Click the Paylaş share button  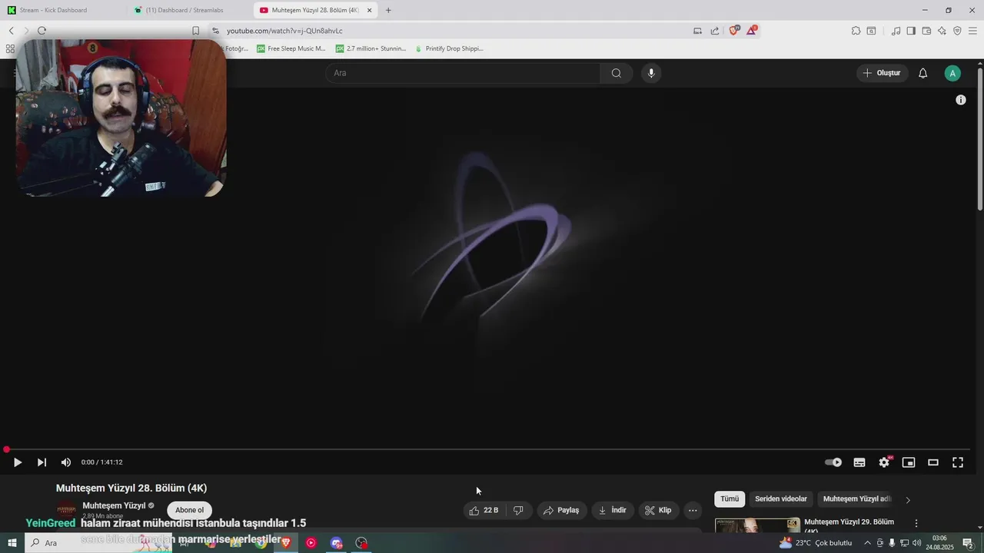click(561, 510)
